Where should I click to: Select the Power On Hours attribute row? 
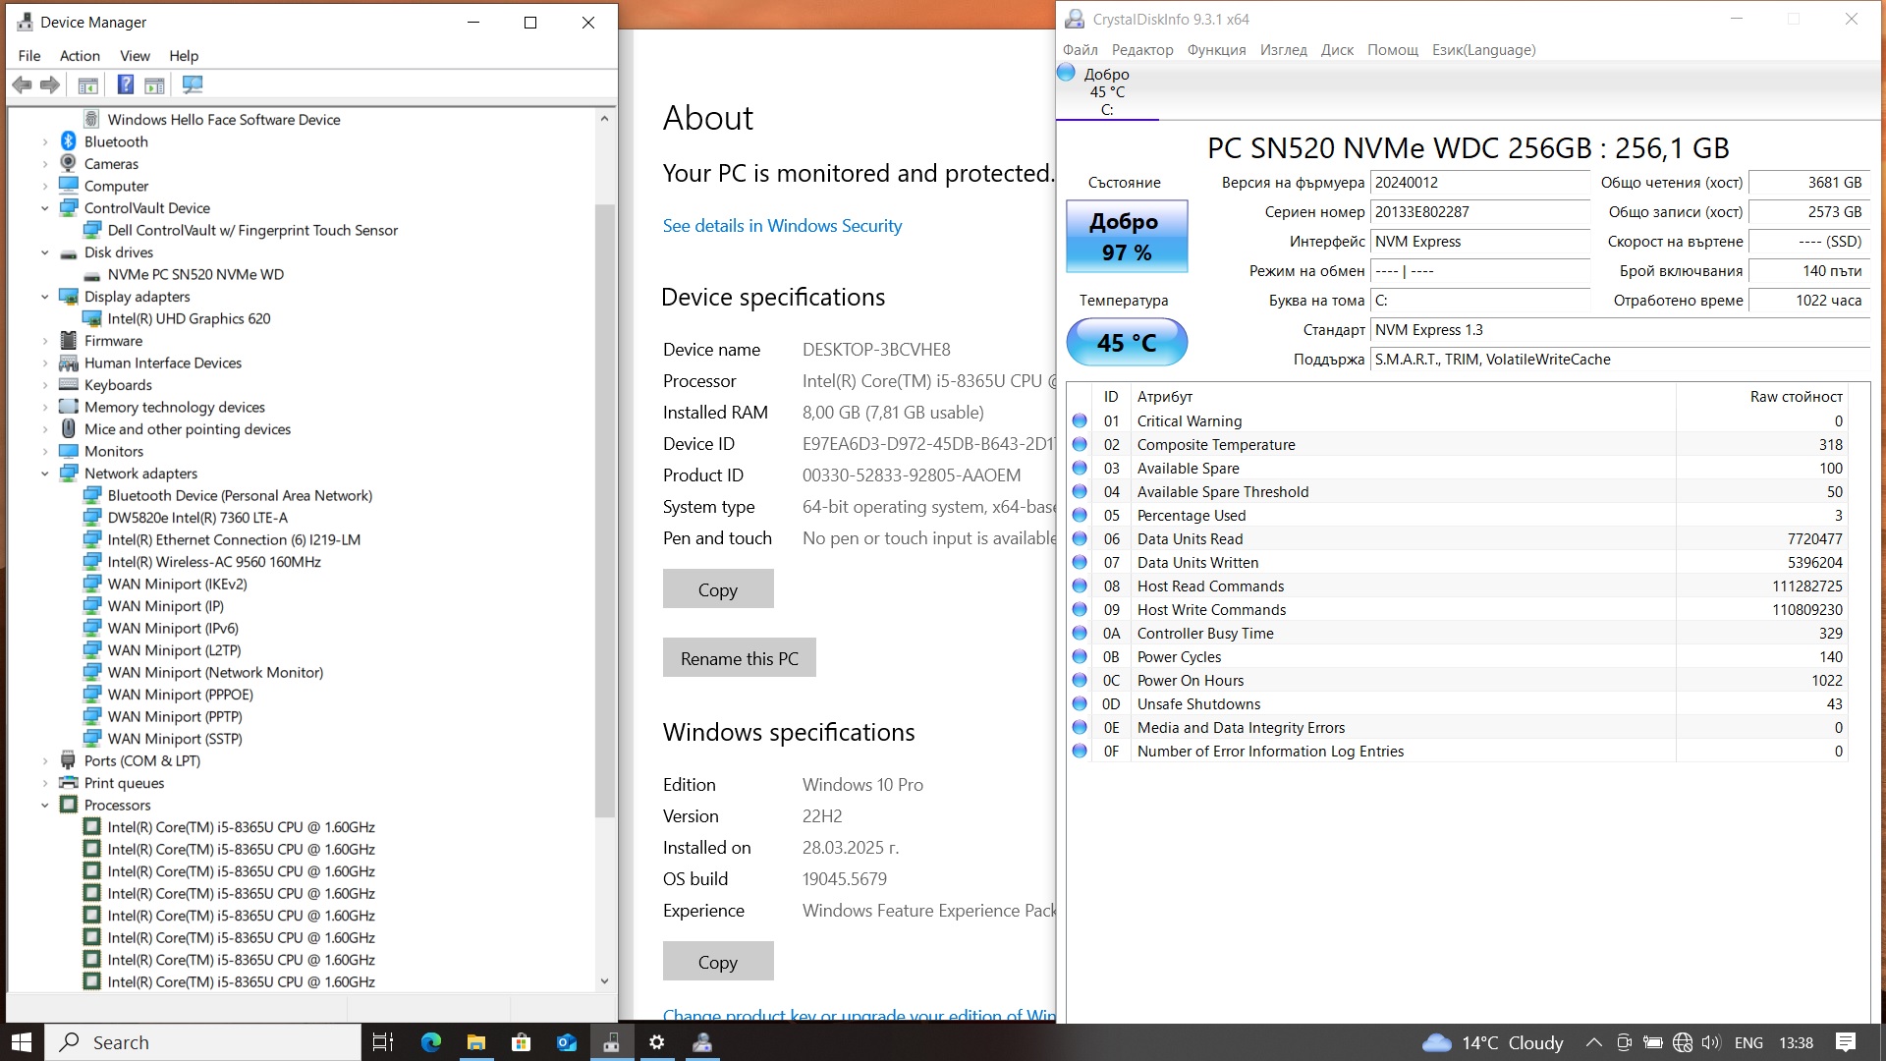(x=1457, y=681)
